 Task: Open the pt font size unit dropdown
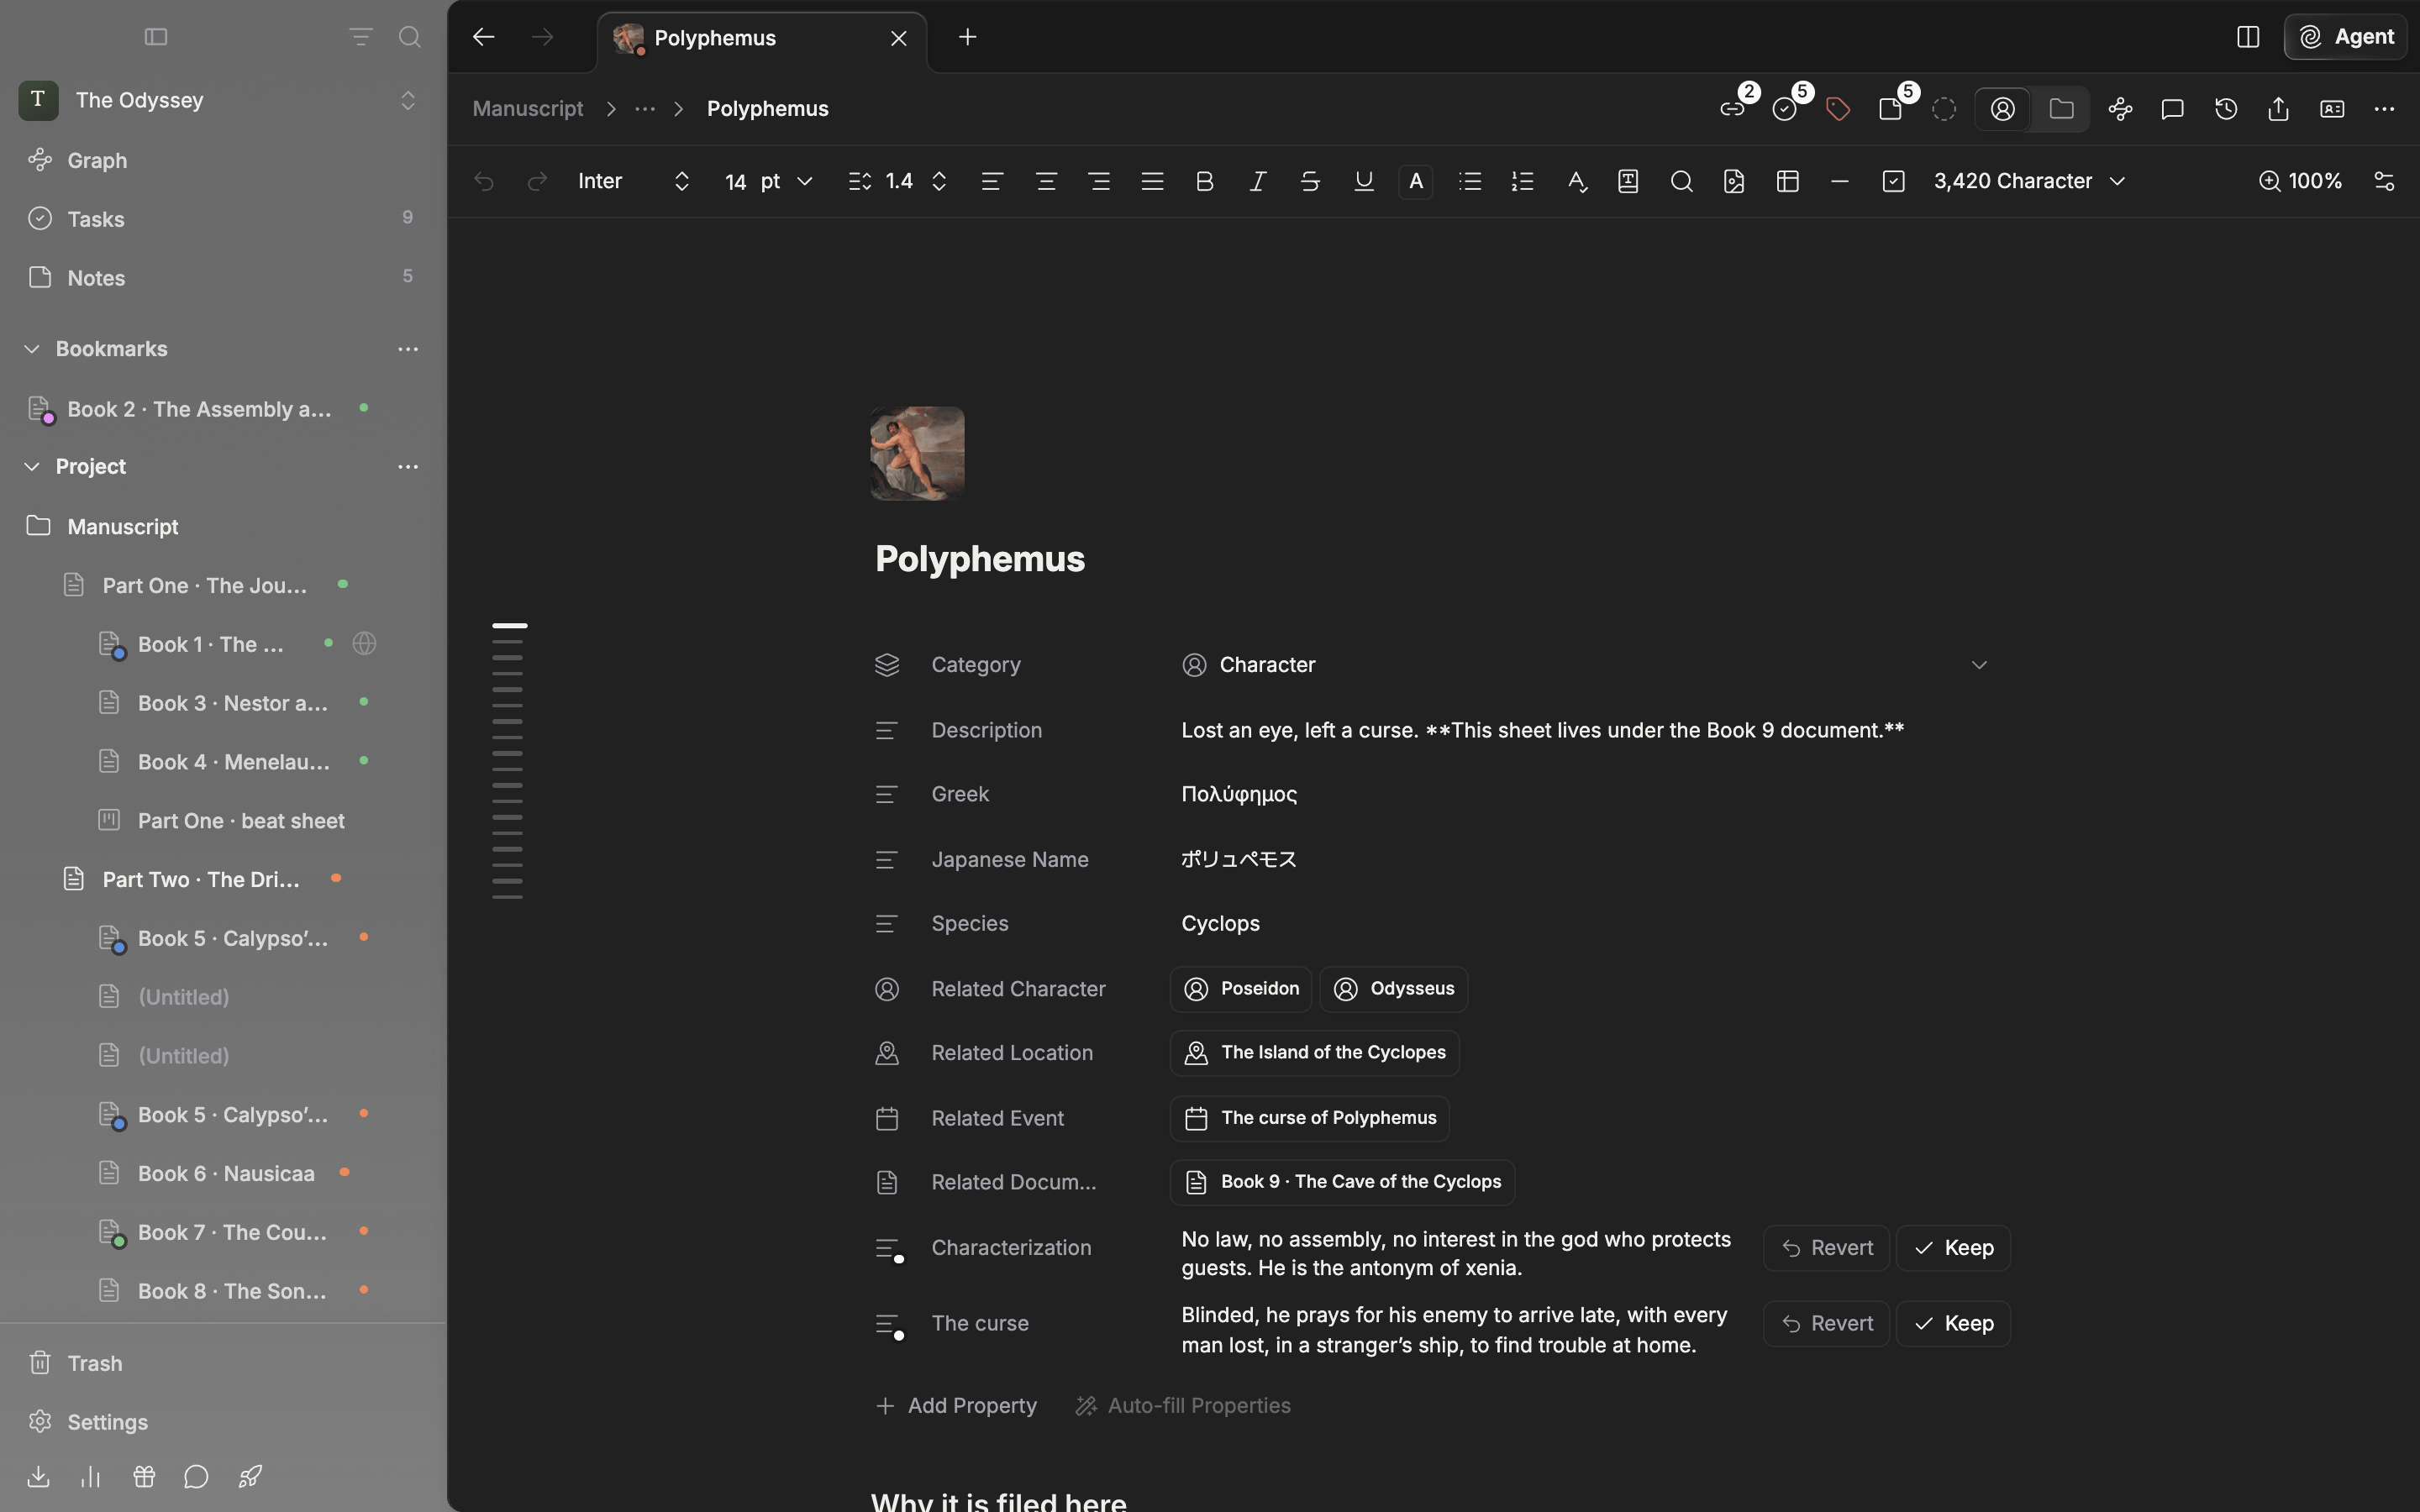(786, 181)
